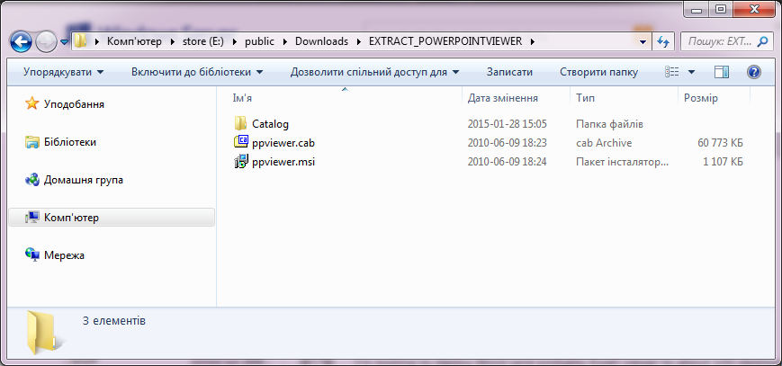Toggle the preview pane icon
This screenshot has height=366, width=782.
(722, 72)
